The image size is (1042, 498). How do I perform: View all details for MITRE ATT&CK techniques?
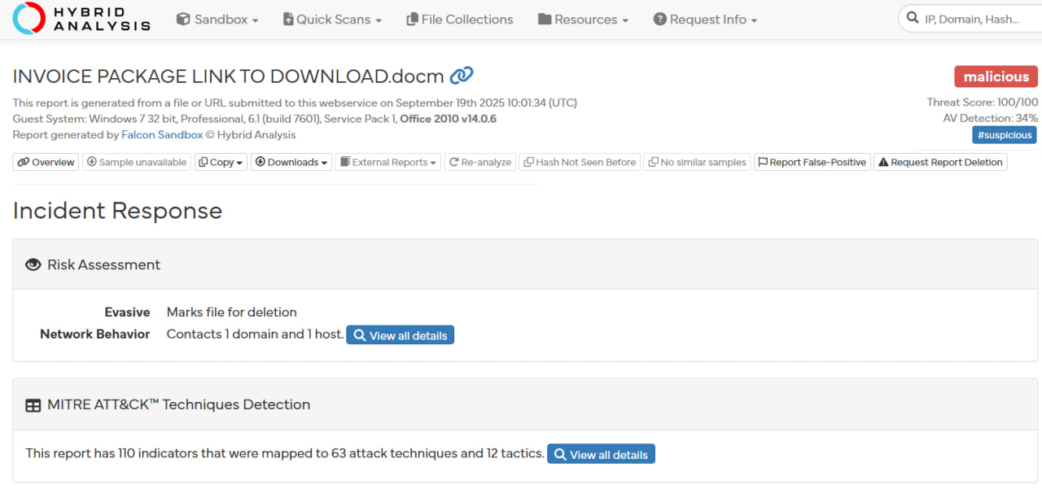601,454
